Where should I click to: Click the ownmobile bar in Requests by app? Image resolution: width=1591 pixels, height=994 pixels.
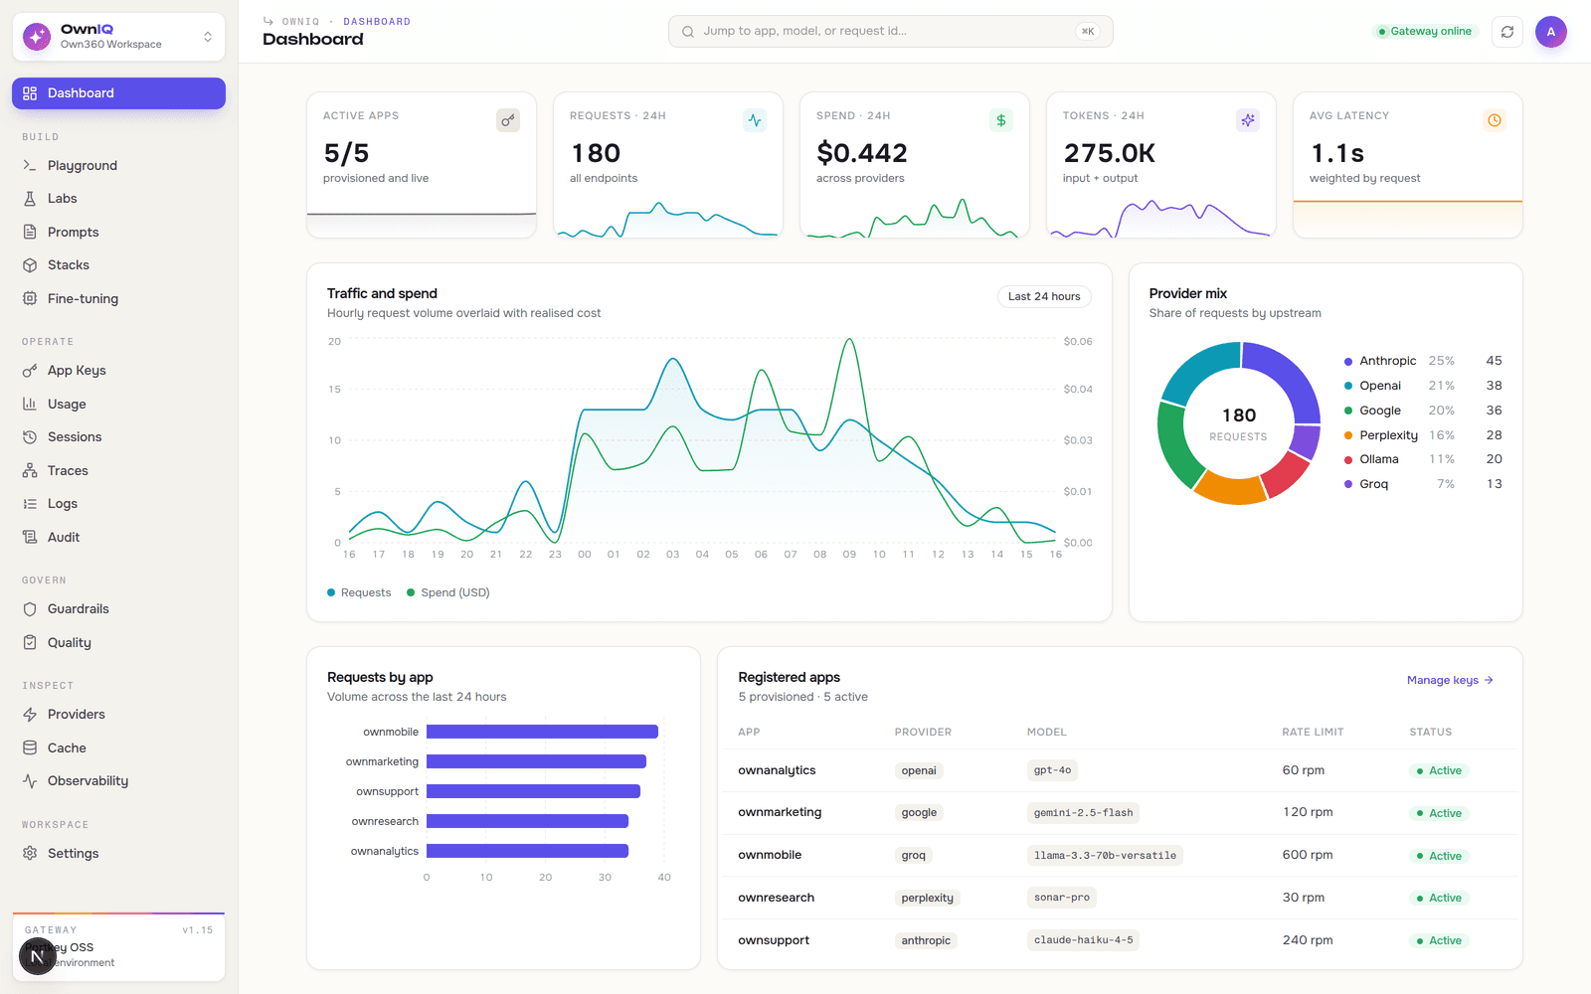(x=542, y=732)
